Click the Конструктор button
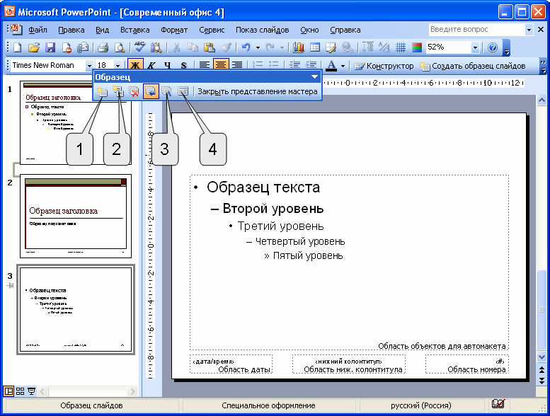Image resolution: width=550 pixels, height=416 pixels. click(384, 66)
